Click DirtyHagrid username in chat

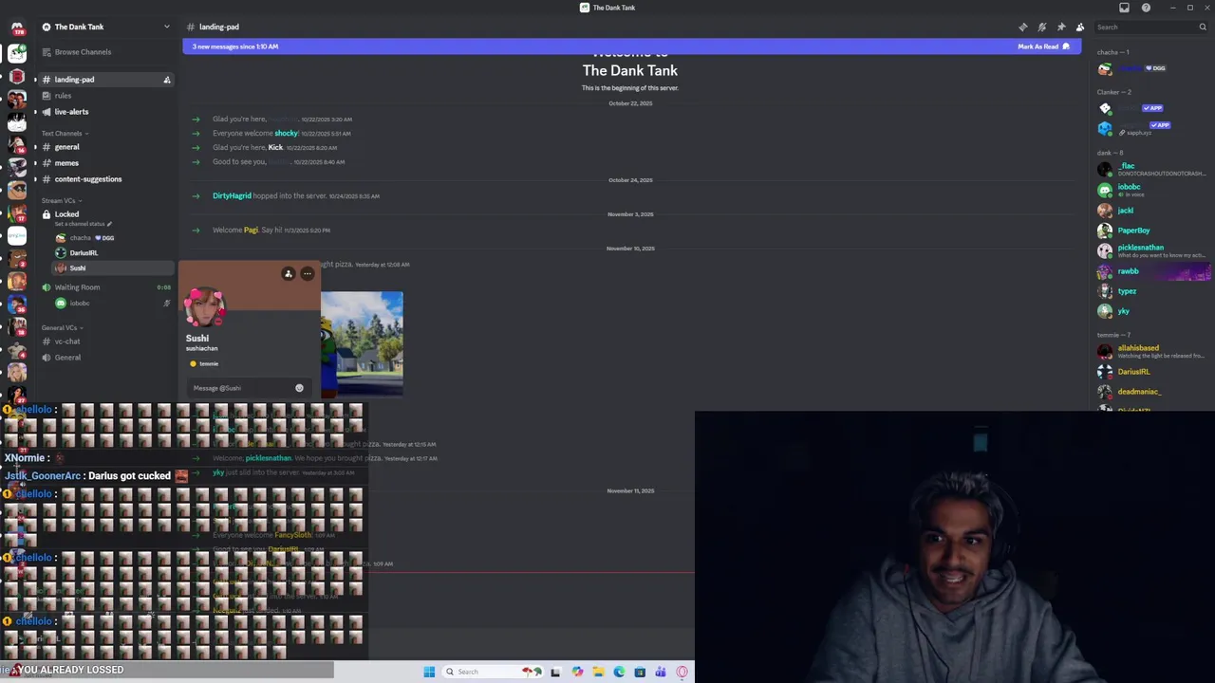tap(232, 196)
